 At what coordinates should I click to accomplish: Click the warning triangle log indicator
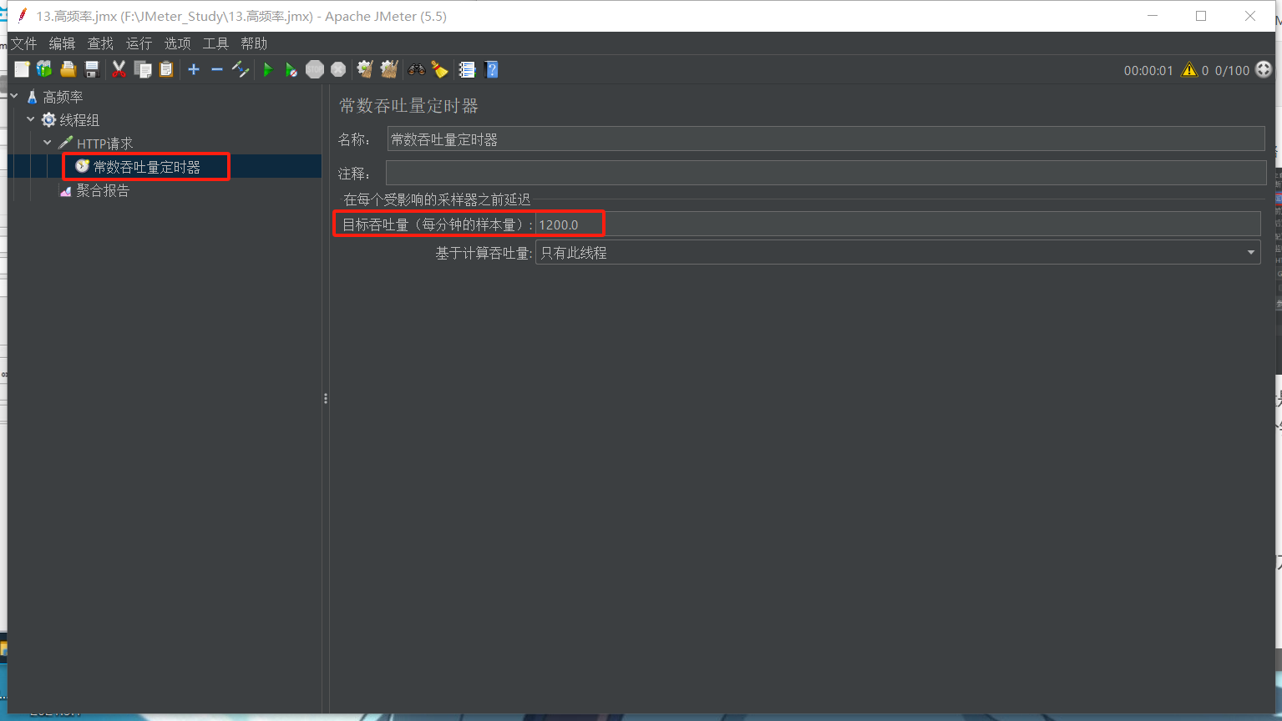tap(1189, 70)
